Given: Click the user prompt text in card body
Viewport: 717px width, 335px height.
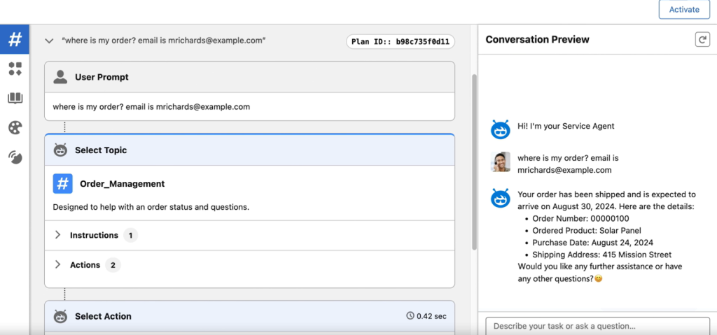Looking at the screenshot, I should point(151,107).
